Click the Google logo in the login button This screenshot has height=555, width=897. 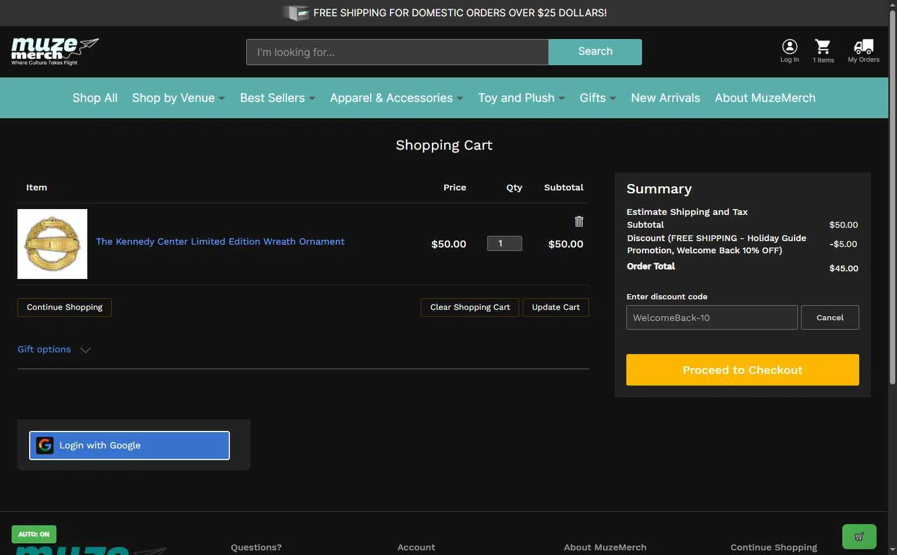[45, 446]
